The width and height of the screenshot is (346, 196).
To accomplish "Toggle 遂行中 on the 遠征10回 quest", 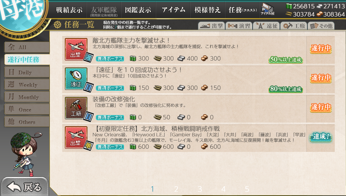I will pyautogui.click(x=321, y=78).
